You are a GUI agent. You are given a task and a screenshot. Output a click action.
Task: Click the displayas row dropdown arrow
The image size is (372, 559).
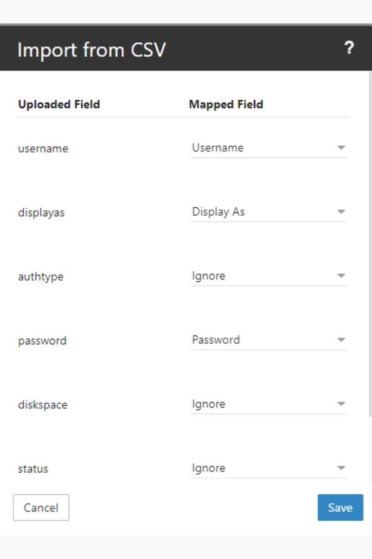click(341, 212)
